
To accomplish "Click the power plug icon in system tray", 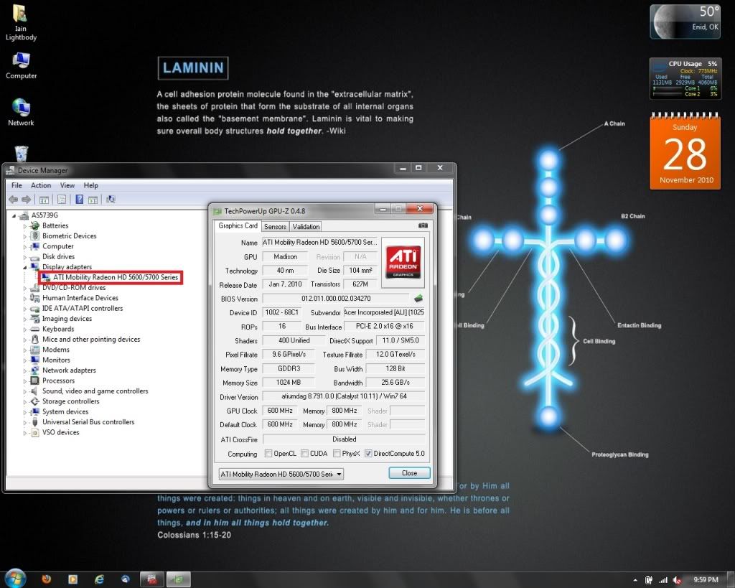I will (649, 580).
